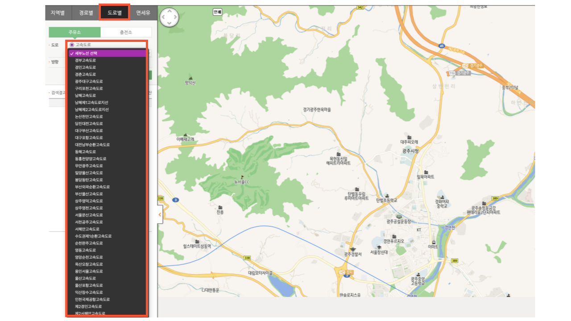
Task: Click the 진흥 building icon
Action: pos(220,207)
